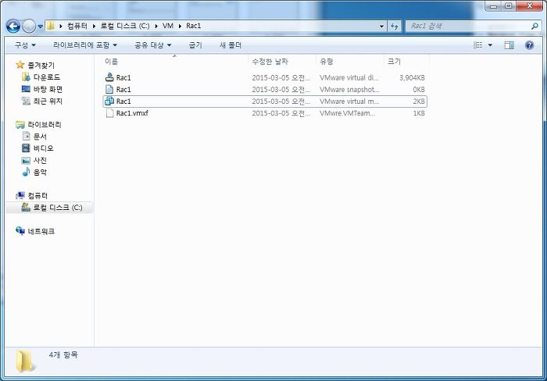The height and width of the screenshot is (381, 547).
Task: Click the 굽기 toolbar button
Action: 195,45
